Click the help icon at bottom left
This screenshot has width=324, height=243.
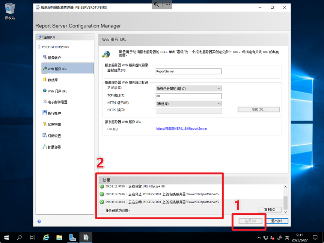click(x=39, y=222)
